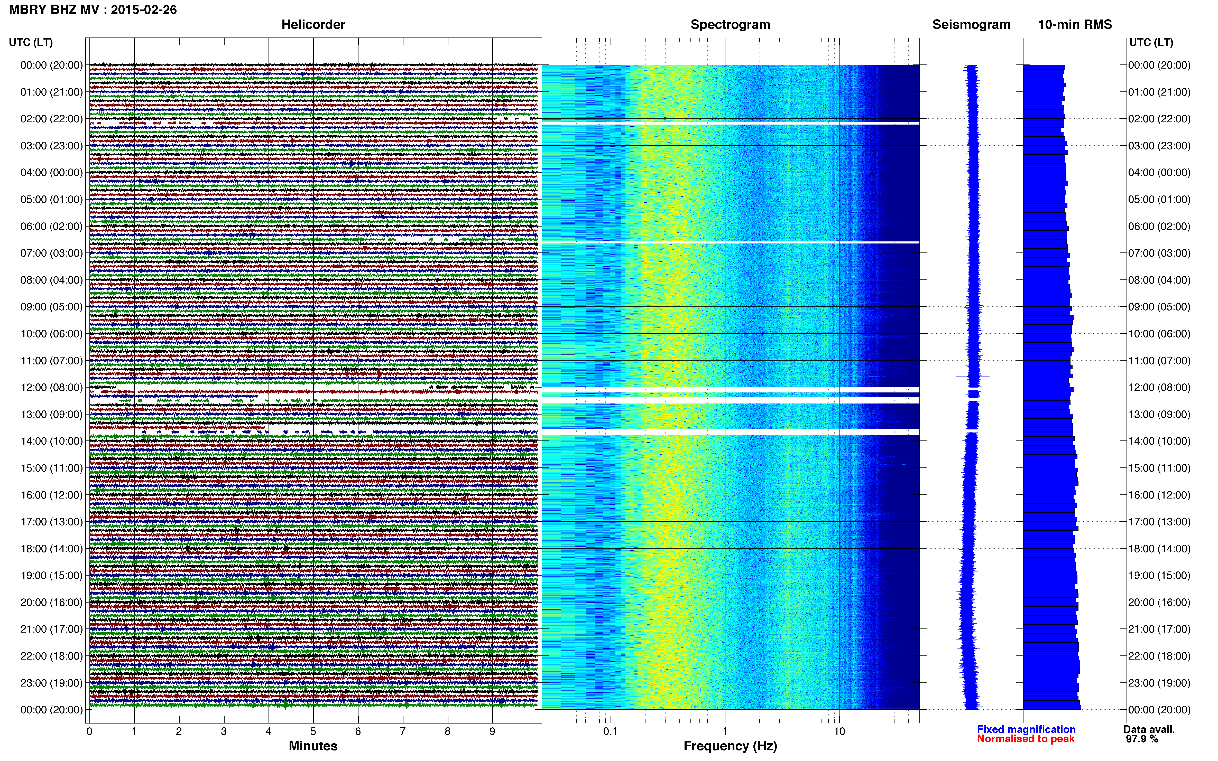
Task: Click the left '12:00 (08:00)' time label
Action: (x=51, y=388)
